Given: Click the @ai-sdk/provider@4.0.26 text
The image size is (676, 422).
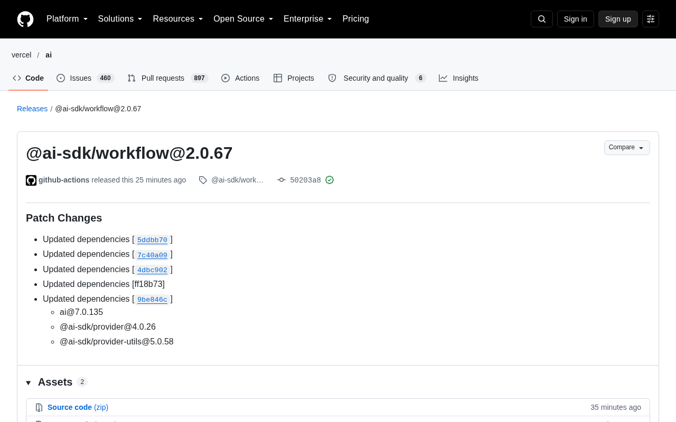Looking at the screenshot, I should (108, 327).
